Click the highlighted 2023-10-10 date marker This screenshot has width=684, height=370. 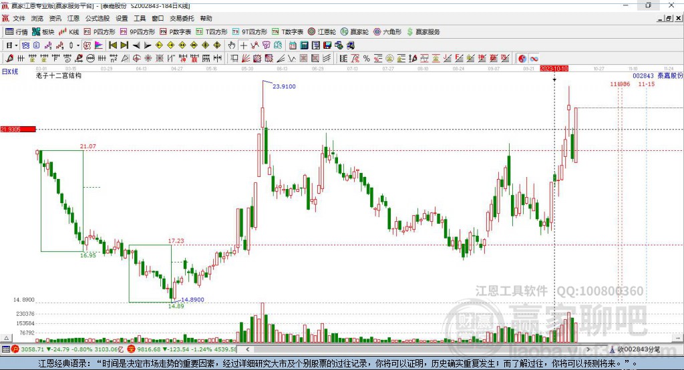pyautogui.click(x=554, y=69)
